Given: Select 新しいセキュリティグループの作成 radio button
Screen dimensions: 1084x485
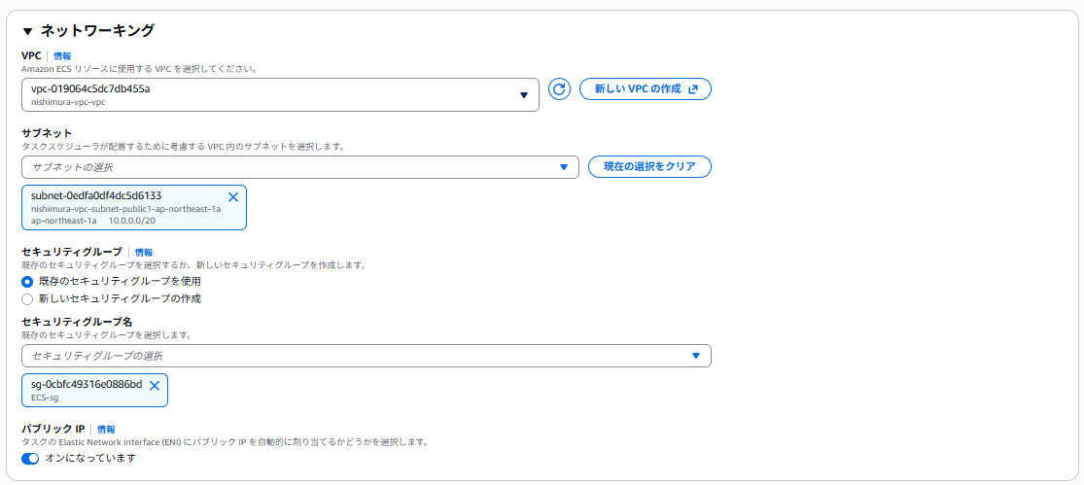Looking at the screenshot, I should [x=27, y=298].
